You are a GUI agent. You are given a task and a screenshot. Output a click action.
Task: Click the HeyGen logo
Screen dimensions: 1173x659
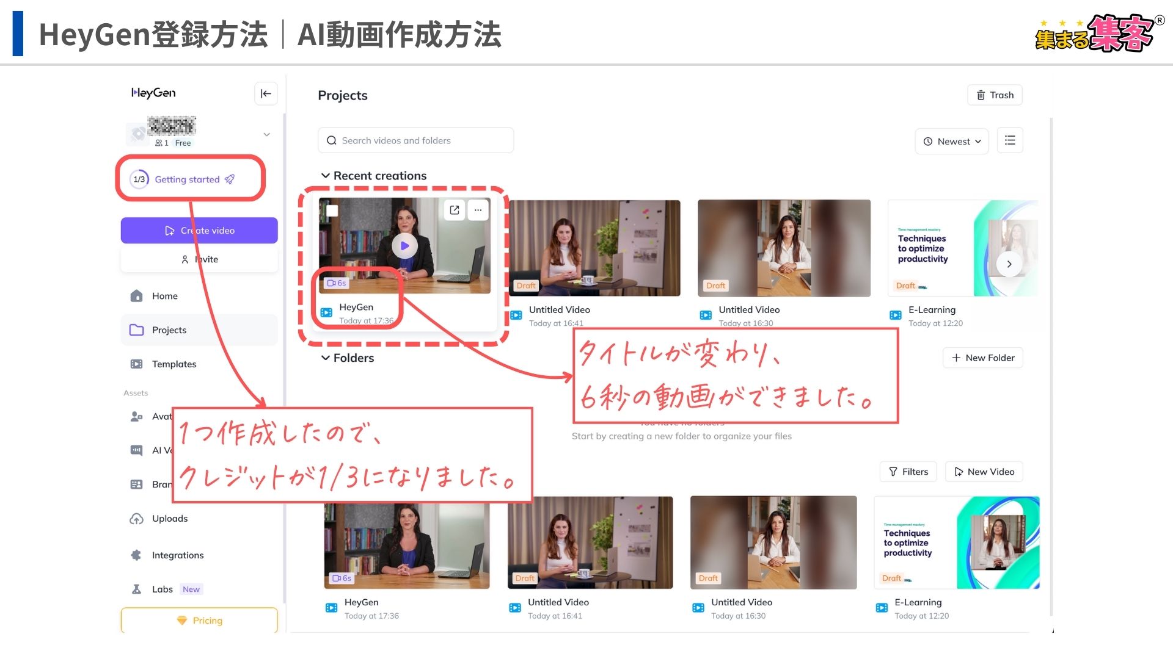tap(153, 93)
